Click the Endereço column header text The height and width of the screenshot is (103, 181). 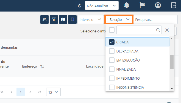[x=30, y=66]
